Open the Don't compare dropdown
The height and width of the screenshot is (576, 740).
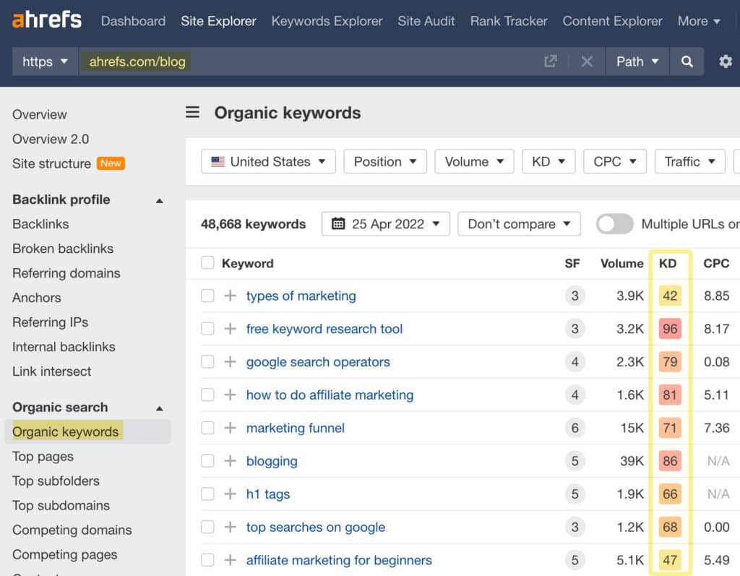pos(519,224)
